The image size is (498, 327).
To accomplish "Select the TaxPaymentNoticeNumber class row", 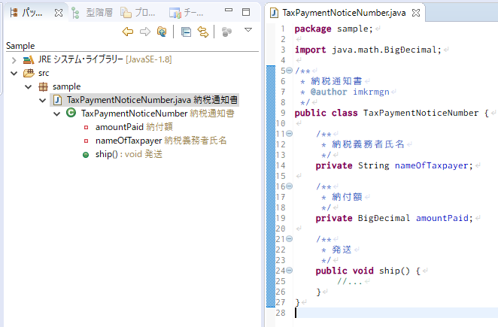I will coord(157,114).
